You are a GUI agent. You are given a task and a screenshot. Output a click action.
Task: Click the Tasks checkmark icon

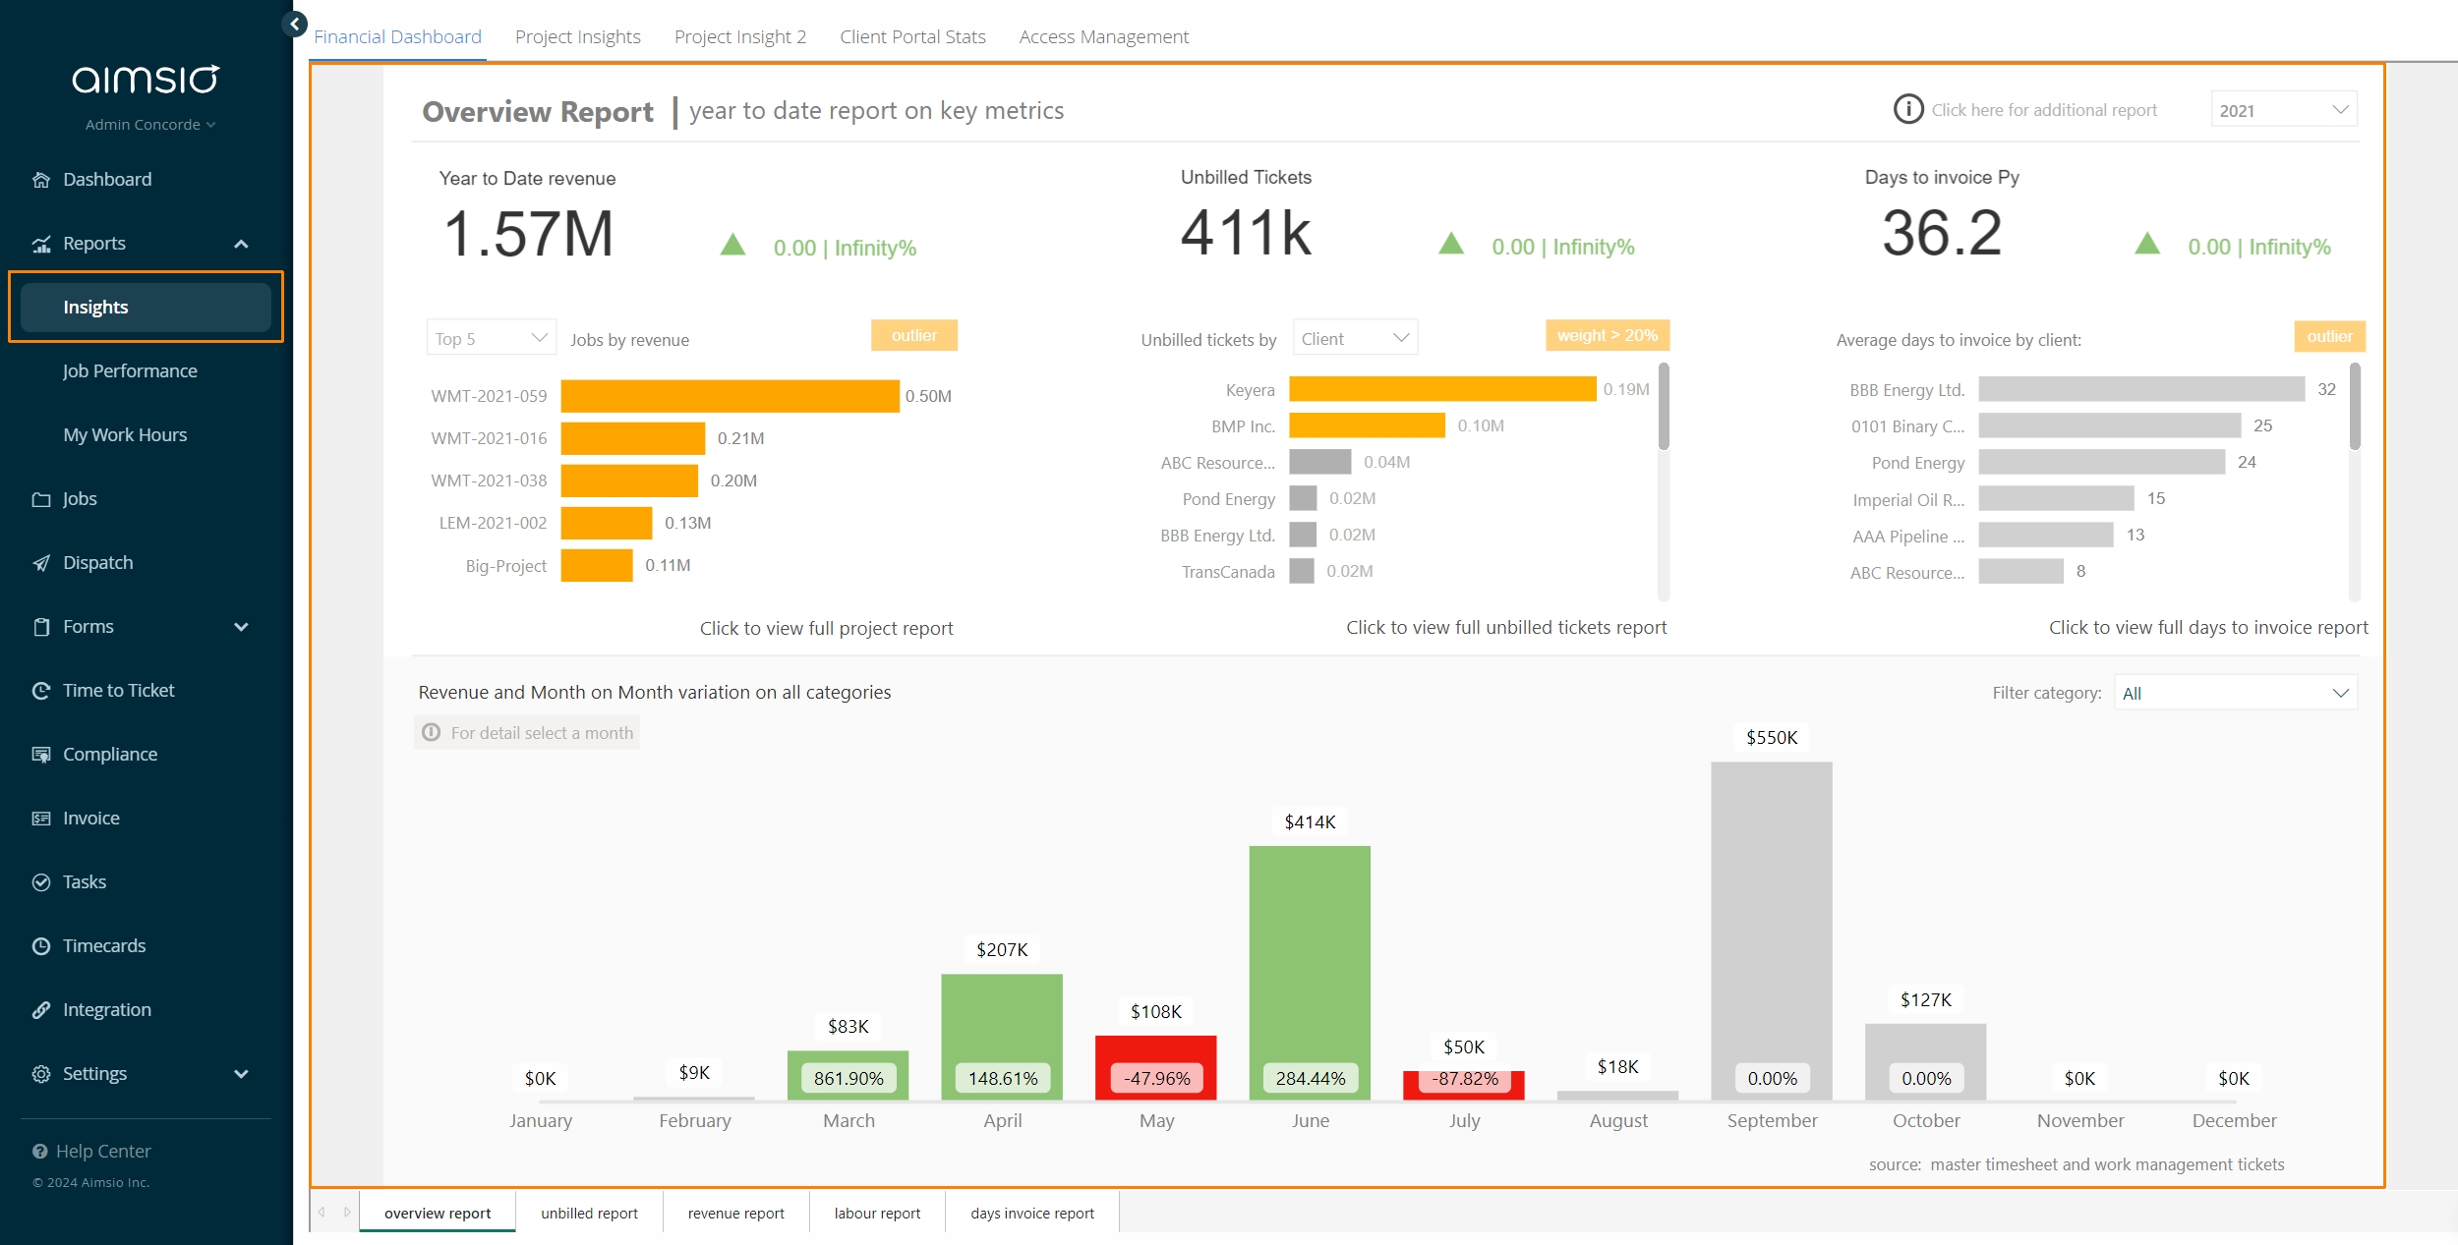tap(41, 882)
